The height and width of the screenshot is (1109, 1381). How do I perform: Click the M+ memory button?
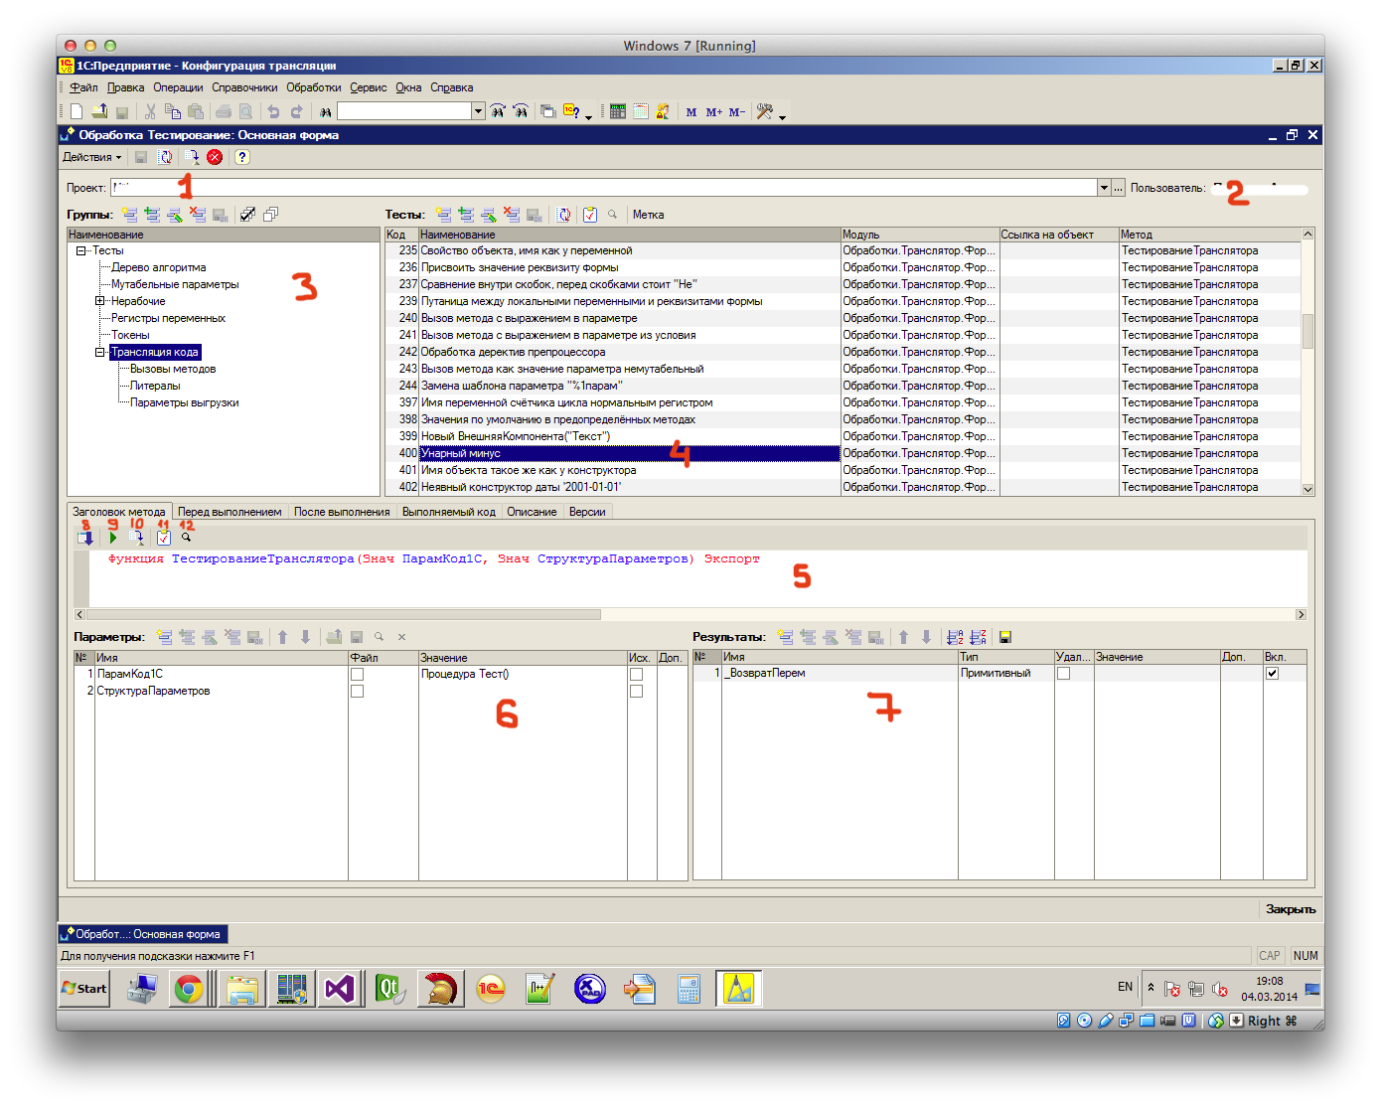point(714,112)
